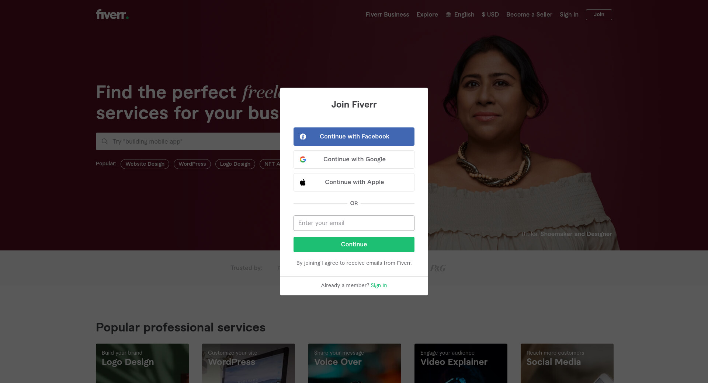Click the Fiverr logo
The height and width of the screenshot is (383, 708).
tap(112, 14)
